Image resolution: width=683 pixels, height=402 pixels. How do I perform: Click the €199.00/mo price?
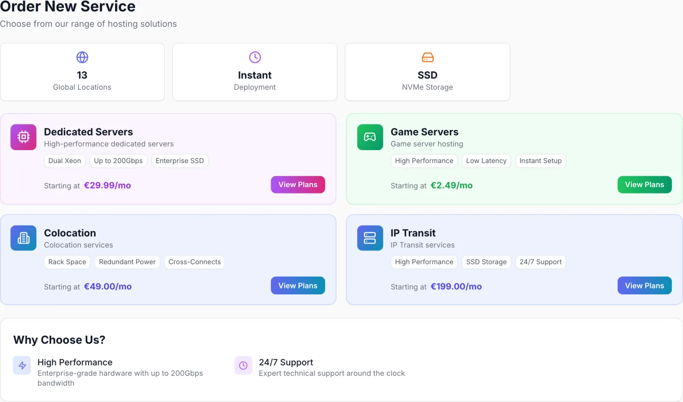click(456, 287)
